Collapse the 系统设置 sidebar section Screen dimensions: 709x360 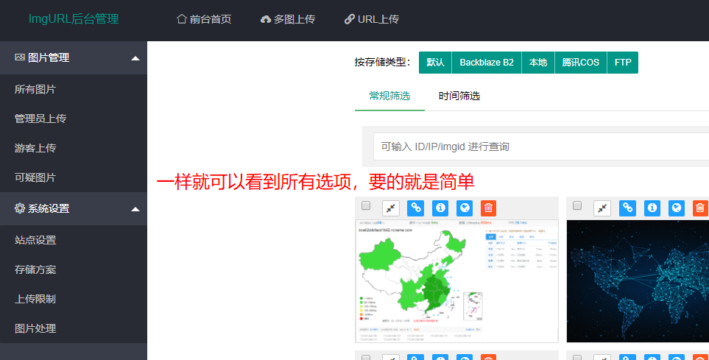[x=135, y=209]
